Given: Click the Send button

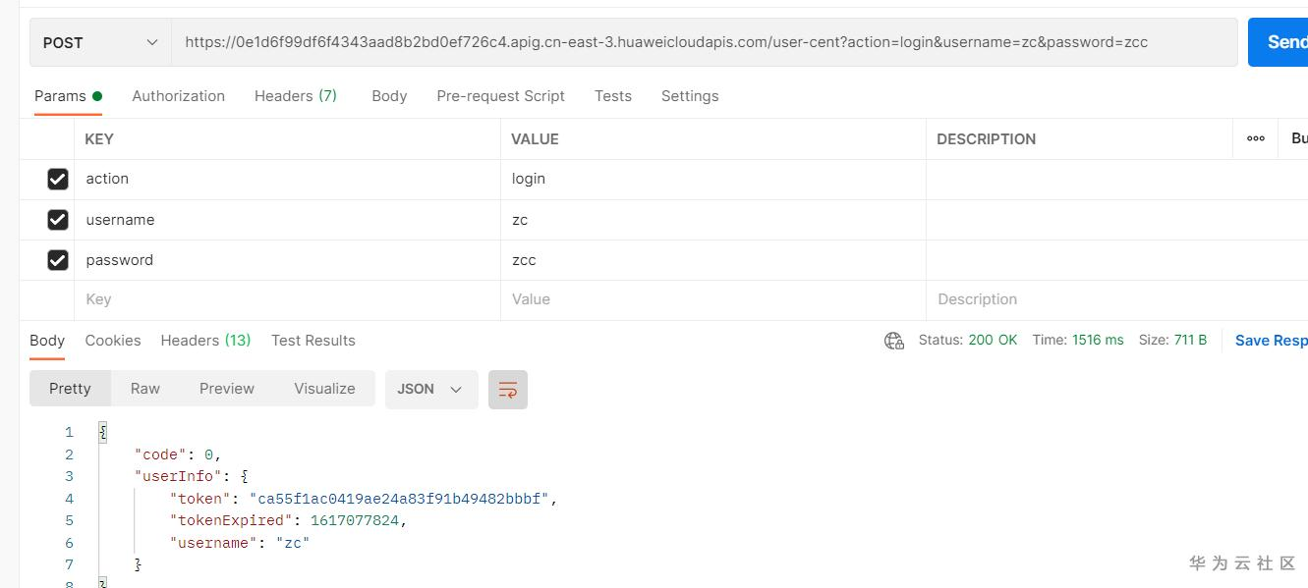Looking at the screenshot, I should tap(1280, 42).
